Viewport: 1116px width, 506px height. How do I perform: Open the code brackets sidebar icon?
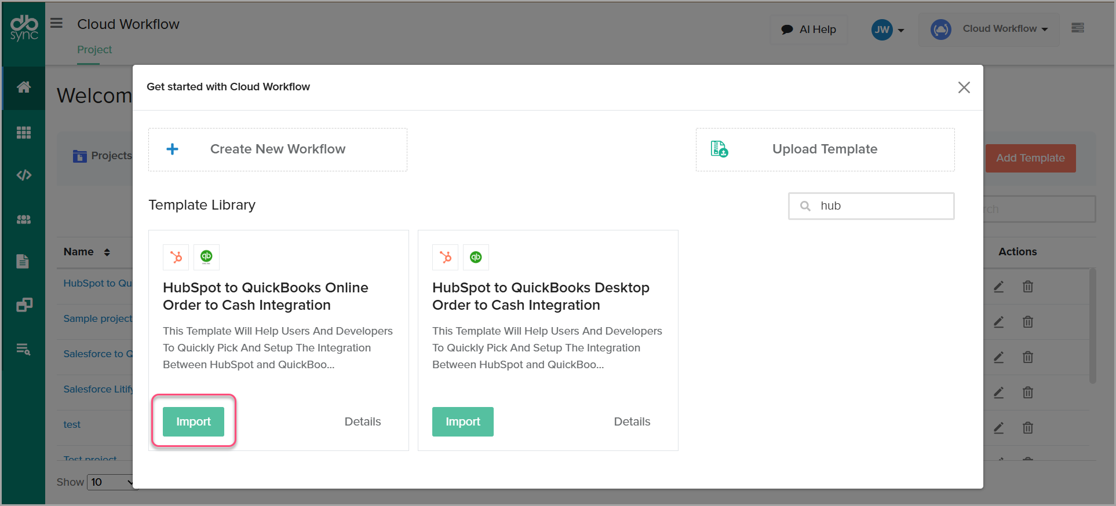pos(24,175)
